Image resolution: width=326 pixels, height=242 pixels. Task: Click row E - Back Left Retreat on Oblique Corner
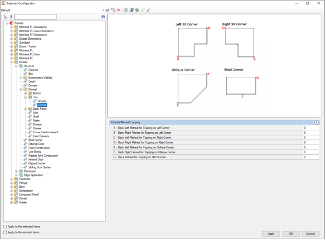215,148
